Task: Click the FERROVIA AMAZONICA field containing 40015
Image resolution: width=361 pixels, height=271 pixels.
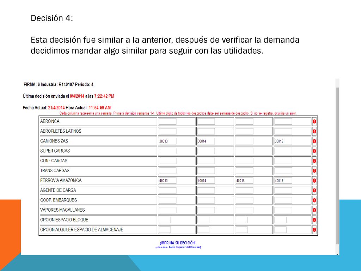Action: [245, 180]
